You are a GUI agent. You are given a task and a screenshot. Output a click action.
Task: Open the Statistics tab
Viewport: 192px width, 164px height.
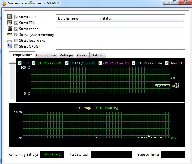coord(98,55)
